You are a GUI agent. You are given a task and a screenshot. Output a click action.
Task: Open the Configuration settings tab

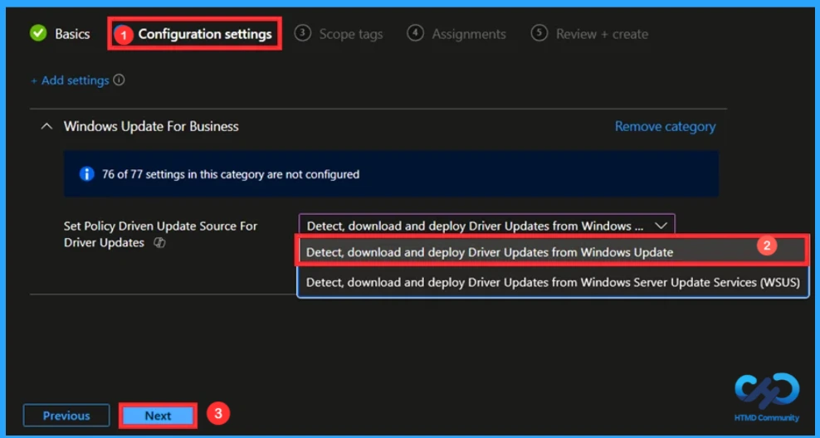204,34
